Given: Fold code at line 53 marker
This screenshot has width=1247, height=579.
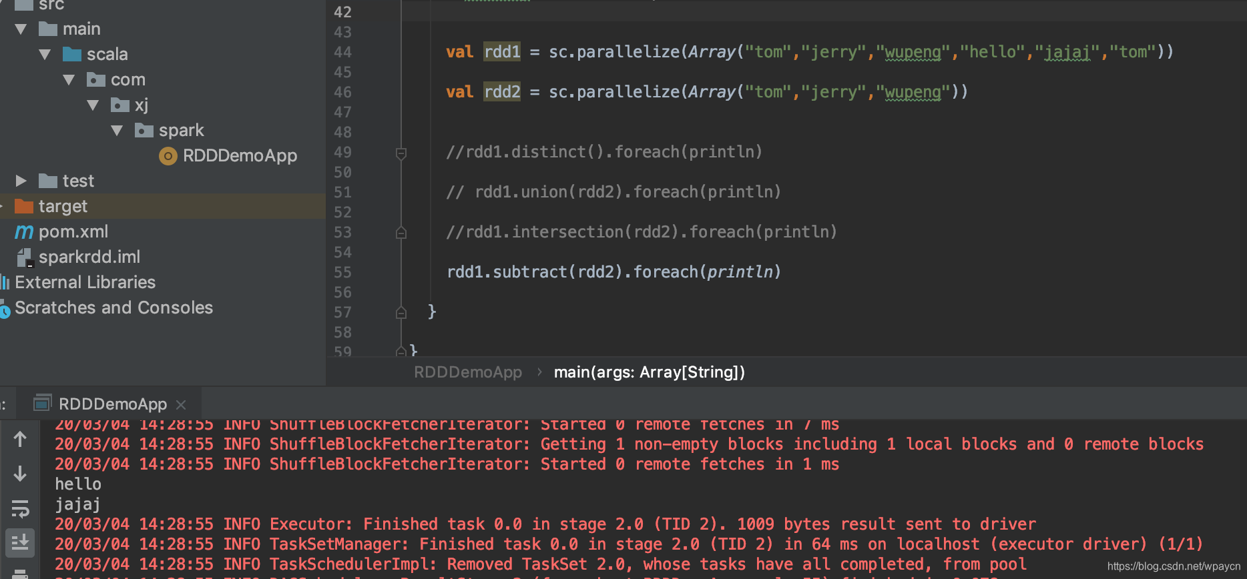Looking at the screenshot, I should 401,232.
